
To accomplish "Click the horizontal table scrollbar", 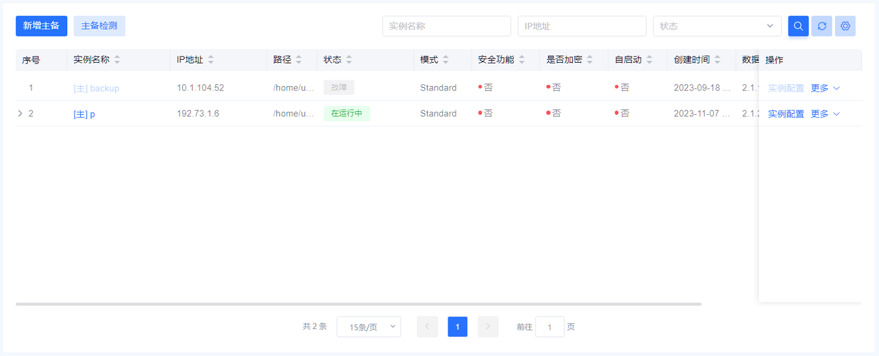I will 358,304.
